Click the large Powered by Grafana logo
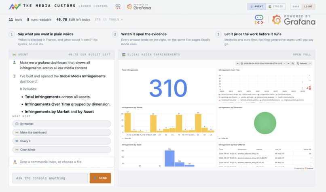This screenshot has width=326, height=192. coord(293,20)
